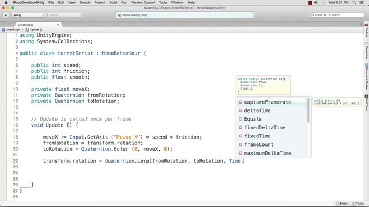Viewport: 369px width, 207px height.
Task: Open the View menu
Action: point(71,2)
